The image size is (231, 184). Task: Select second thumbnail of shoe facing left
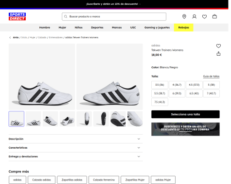pos(34,119)
